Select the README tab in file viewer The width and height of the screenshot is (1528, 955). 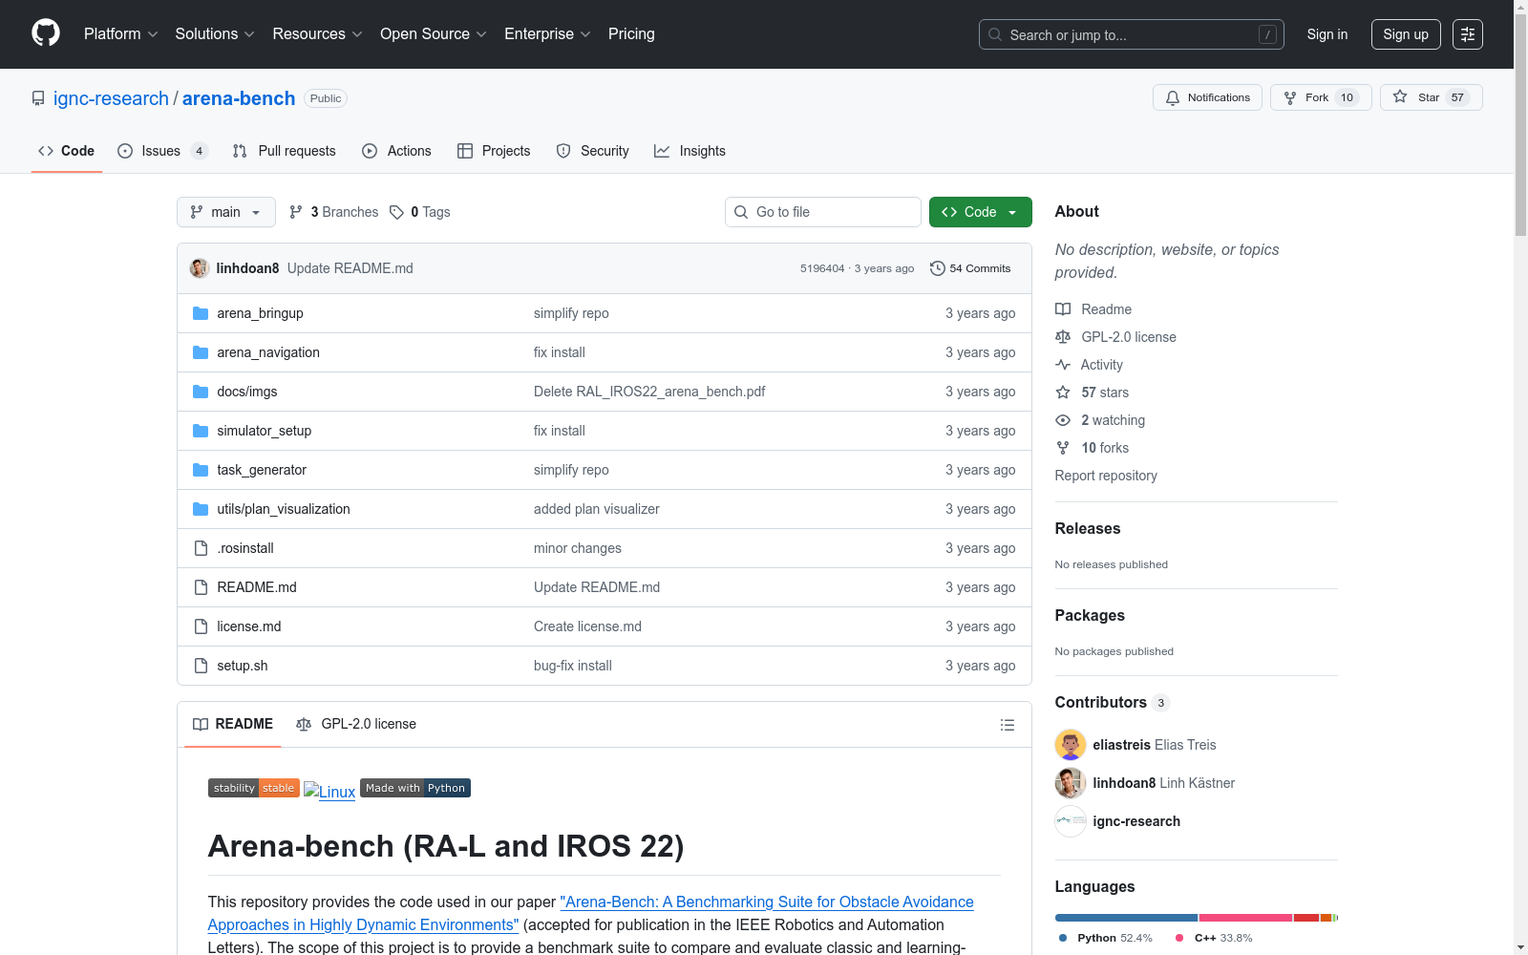[233, 724]
